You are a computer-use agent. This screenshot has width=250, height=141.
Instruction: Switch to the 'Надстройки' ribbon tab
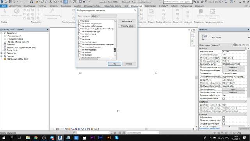[x=151, y=6]
